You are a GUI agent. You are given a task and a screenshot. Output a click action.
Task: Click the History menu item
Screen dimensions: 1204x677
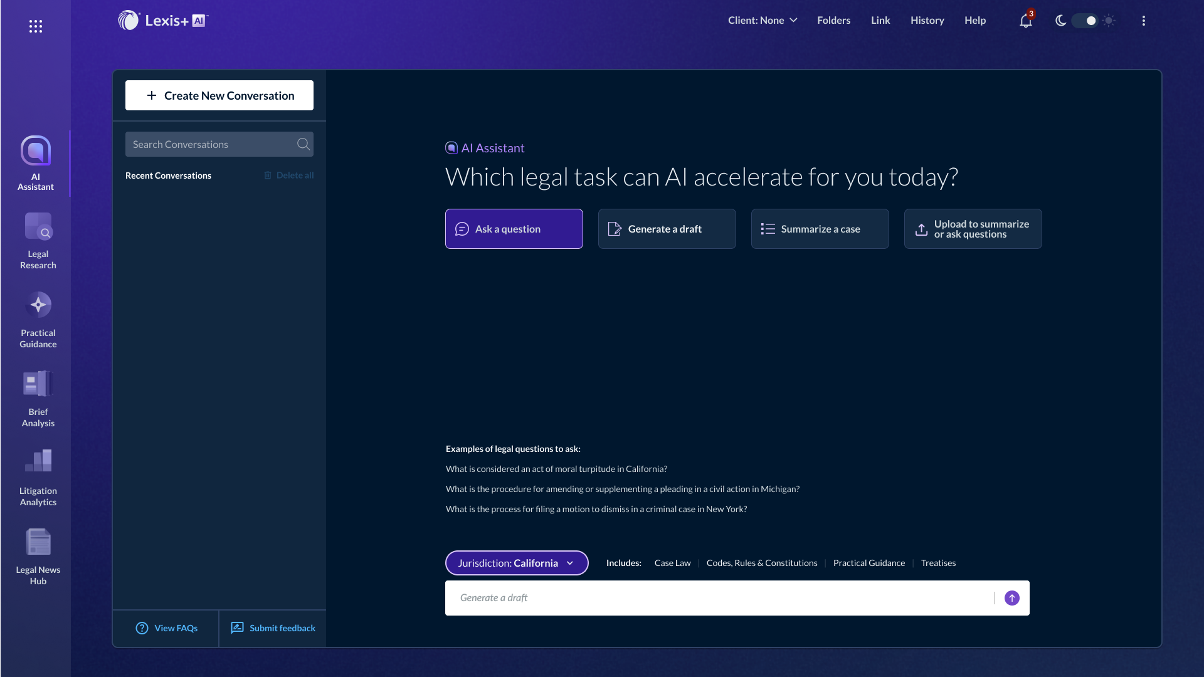(x=927, y=20)
